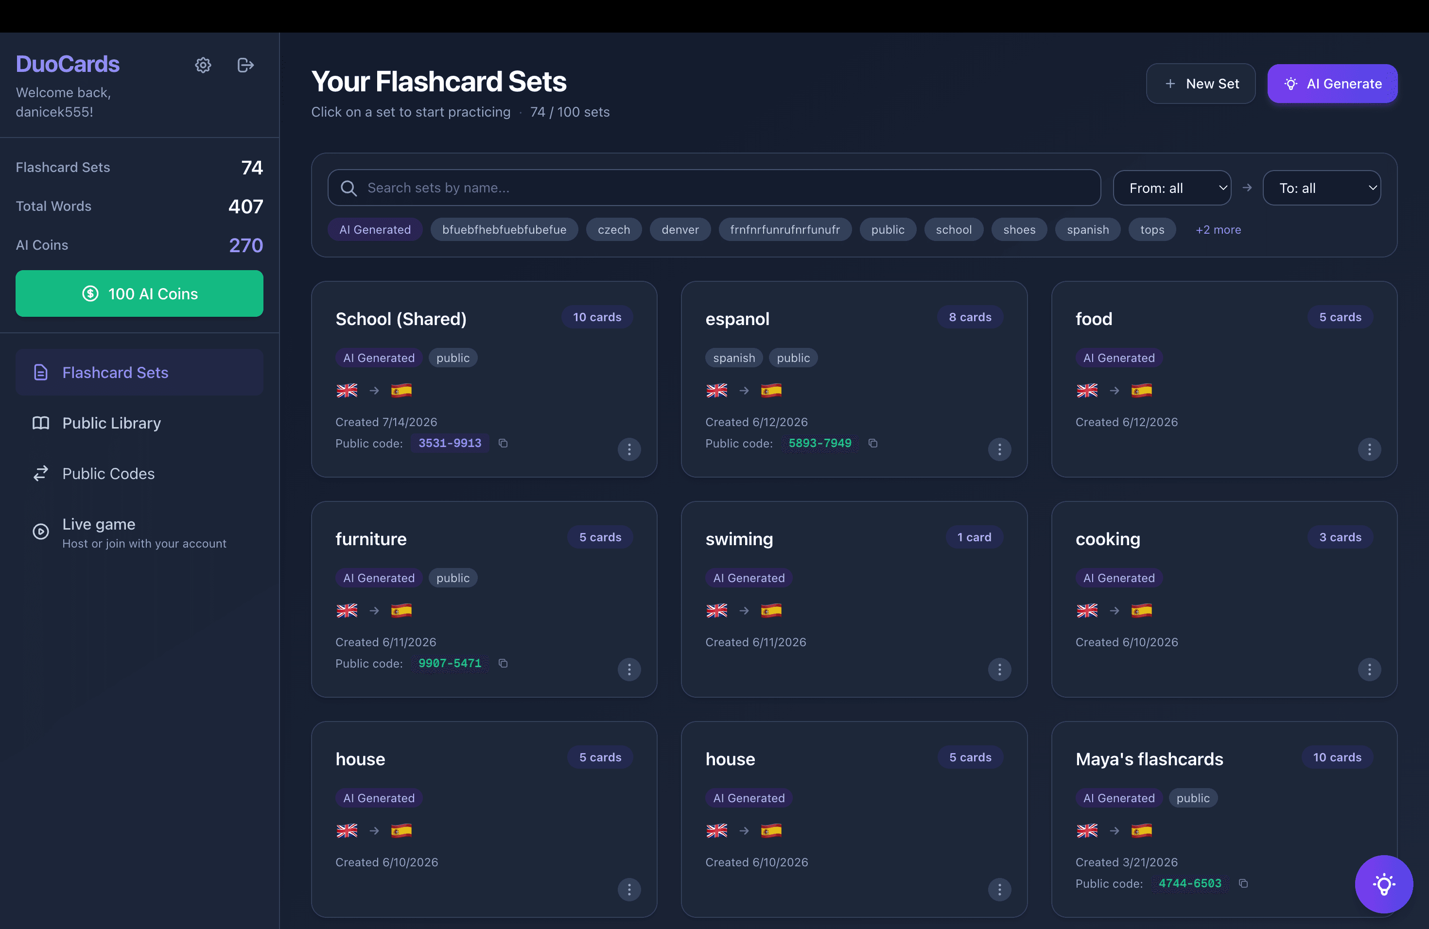Viewport: 1429px width, 929px height.
Task: Click the Flashcard Sets document icon
Action: (40, 372)
